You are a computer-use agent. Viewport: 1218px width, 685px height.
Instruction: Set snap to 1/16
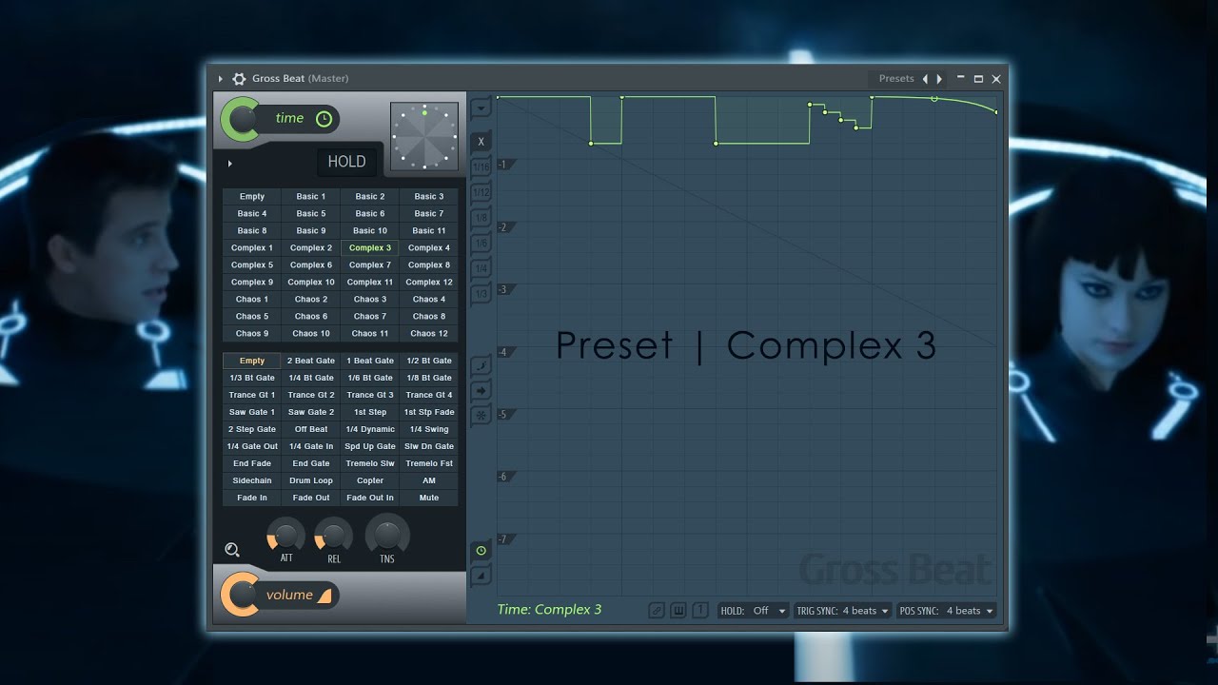[481, 166]
